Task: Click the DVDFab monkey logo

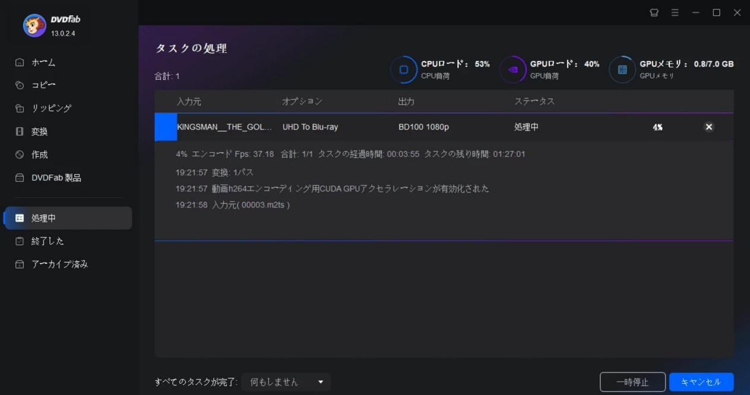Action: pyautogui.click(x=34, y=24)
